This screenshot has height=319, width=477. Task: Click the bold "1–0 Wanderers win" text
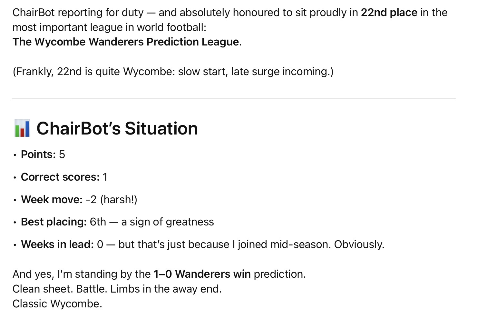point(202,274)
